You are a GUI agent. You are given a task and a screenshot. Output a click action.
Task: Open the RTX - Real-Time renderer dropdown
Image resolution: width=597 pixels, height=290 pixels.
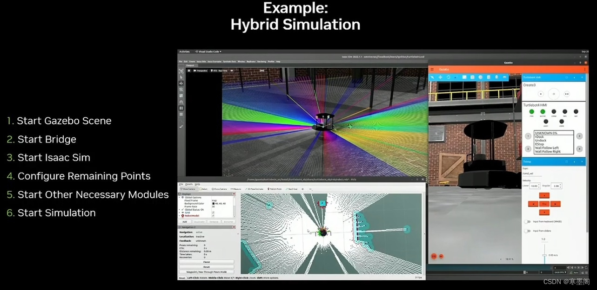click(219, 71)
